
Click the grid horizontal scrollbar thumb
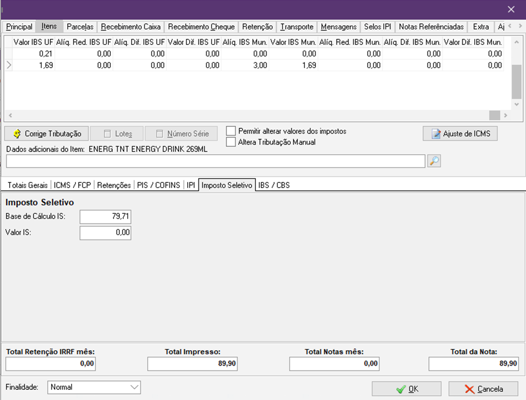click(495, 115)
